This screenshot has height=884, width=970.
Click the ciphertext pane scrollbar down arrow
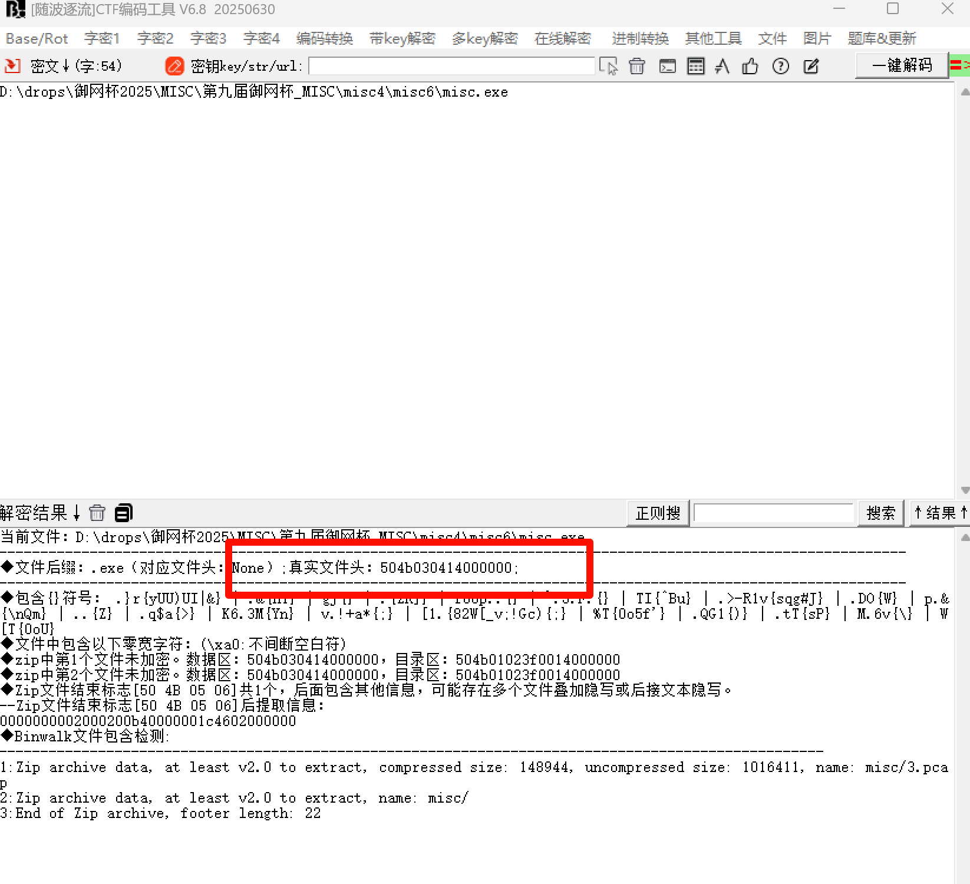[x=965, y=490]
